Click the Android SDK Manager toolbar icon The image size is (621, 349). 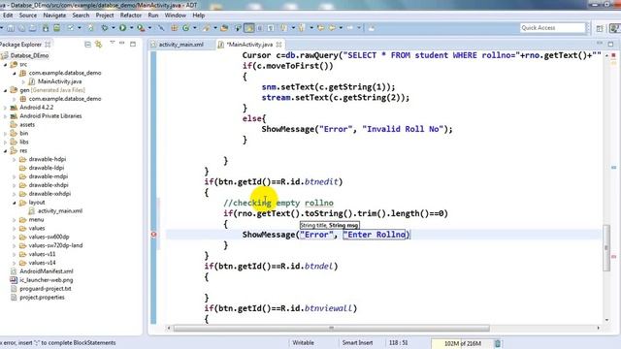(x=46, y=28)
